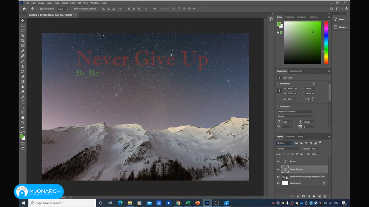Create a new group folder
The height and width of the screenshot is (207, 369).
click(314, 196)
